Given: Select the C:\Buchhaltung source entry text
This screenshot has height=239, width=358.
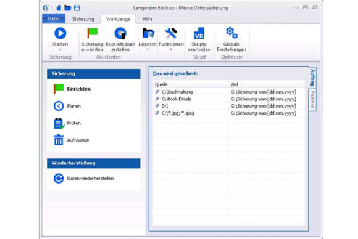Looking at the screenshot, I should click(x=177, y=92).
